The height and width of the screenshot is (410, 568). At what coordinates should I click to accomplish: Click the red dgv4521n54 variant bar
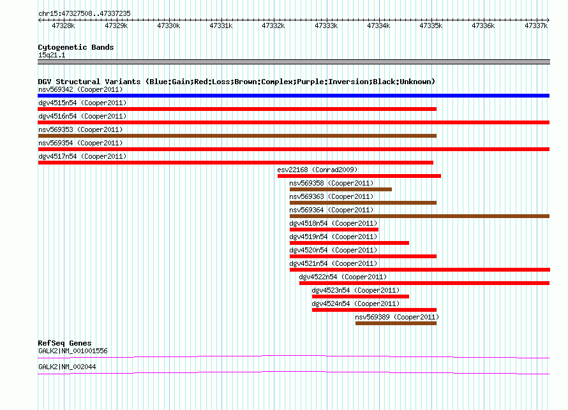click(x=420, y=270)
